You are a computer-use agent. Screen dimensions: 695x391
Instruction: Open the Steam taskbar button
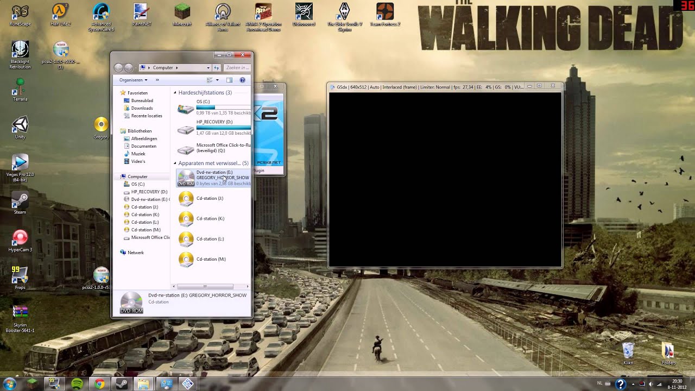click(122, 384)
